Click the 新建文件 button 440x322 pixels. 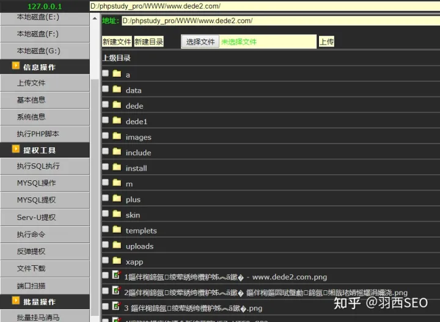point(117,42)
